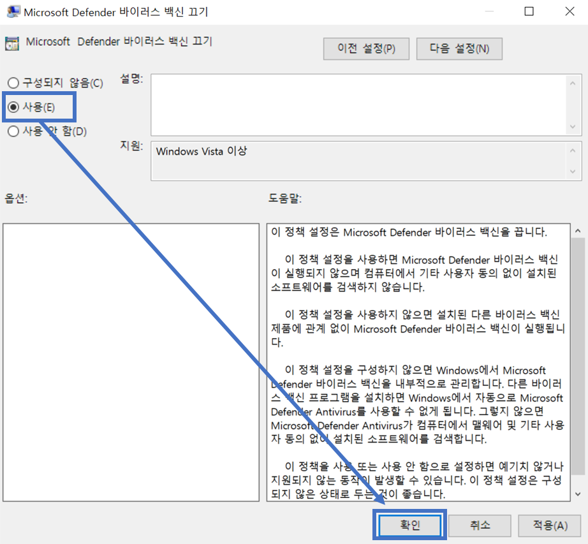
Task: Maximize the dialog window
Action: [x=529, y=11]
